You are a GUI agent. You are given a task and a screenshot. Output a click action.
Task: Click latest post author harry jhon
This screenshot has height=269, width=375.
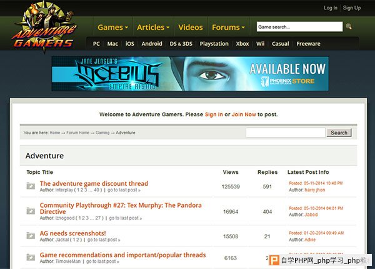tap(315, 190)
